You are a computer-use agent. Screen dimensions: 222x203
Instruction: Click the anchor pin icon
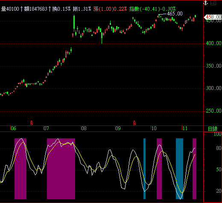[x=206, y=3]
